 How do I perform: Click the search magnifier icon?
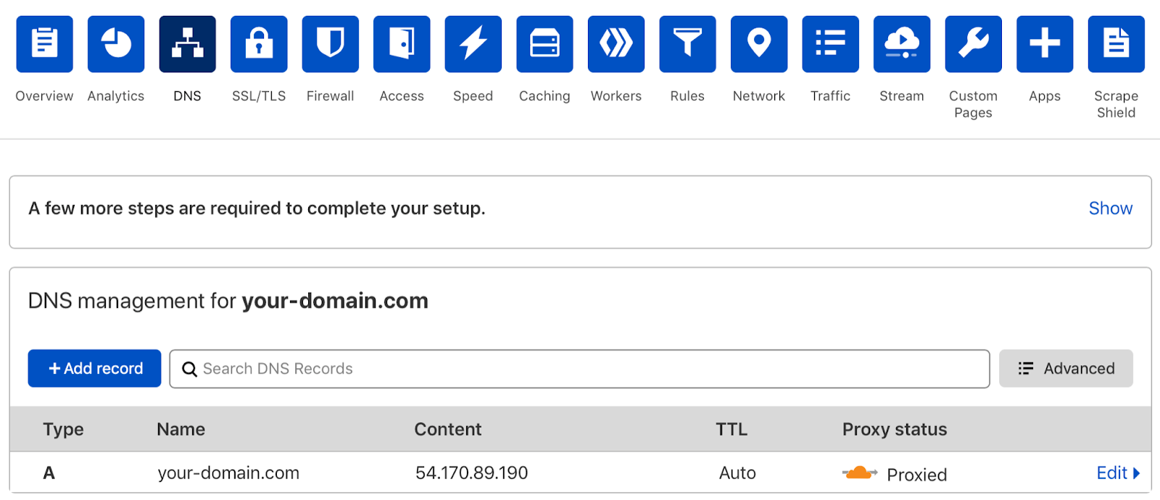189,369
